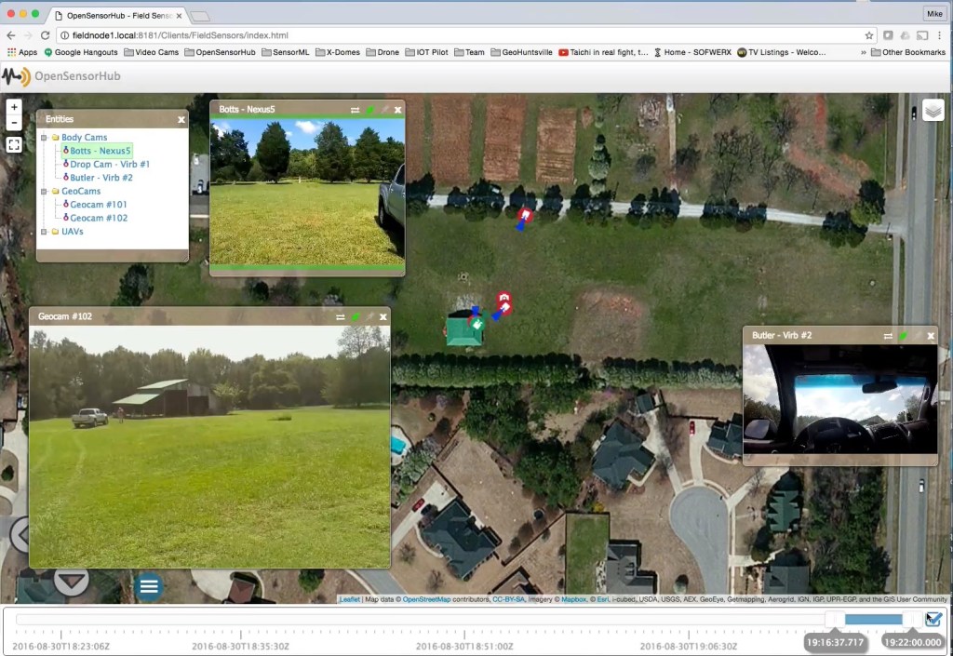The width and height of the screenshot is (953, 656).
Task: Click the map zoom out icon
Action: pos(13,120)
